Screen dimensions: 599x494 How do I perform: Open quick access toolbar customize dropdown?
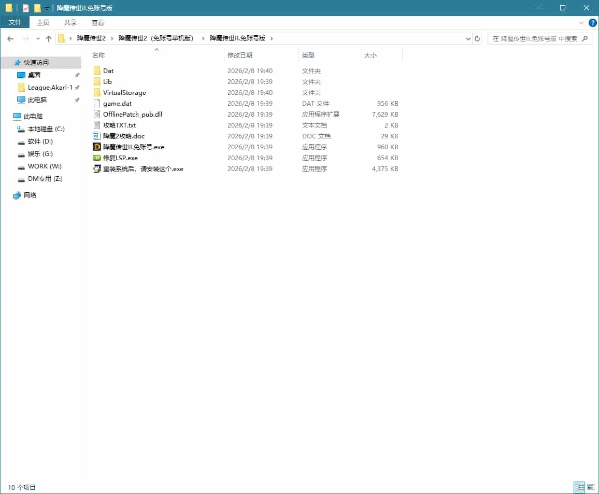(x=47, y=8)
